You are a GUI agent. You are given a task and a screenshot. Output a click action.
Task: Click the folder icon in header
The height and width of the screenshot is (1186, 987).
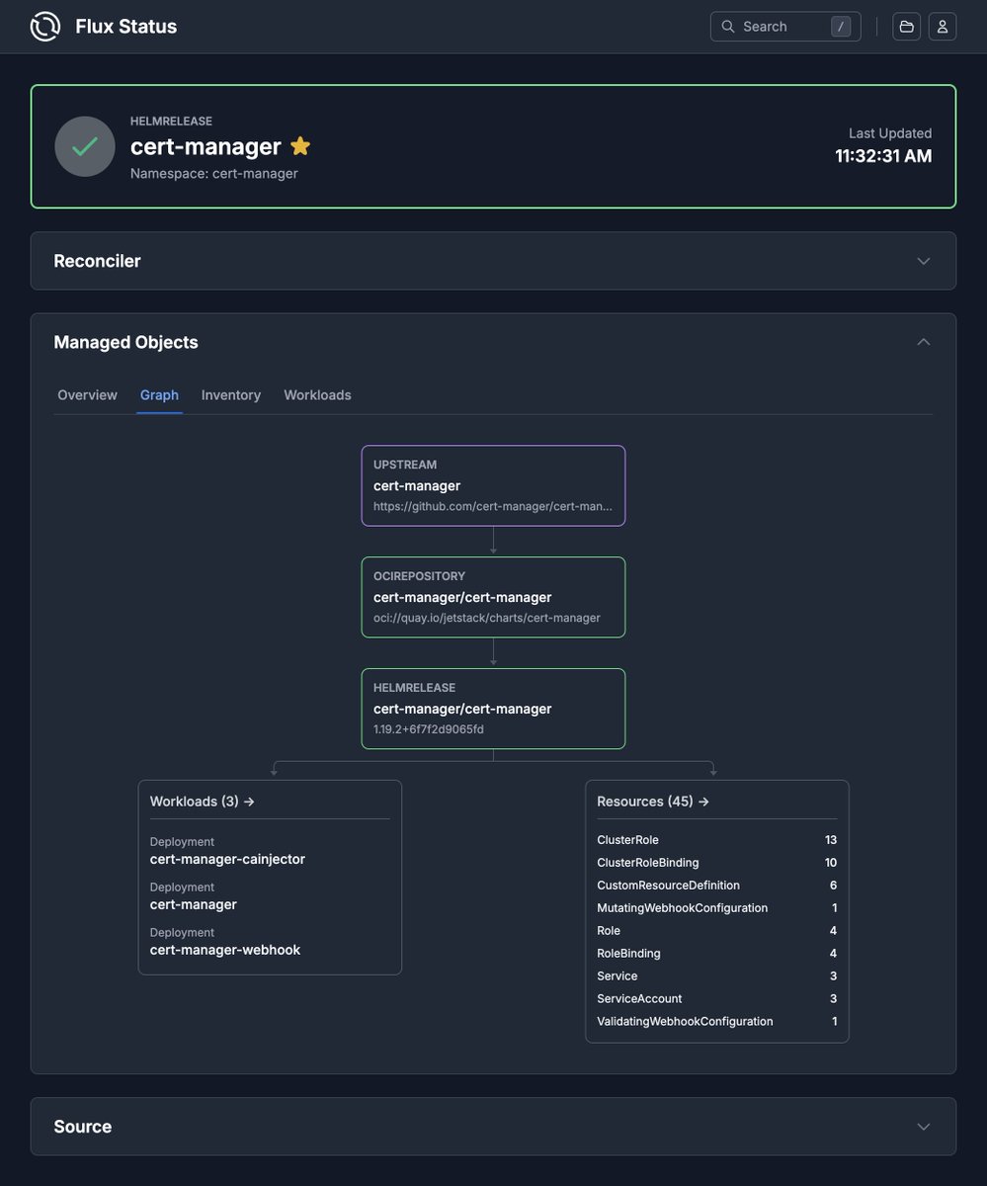point(906,27)
